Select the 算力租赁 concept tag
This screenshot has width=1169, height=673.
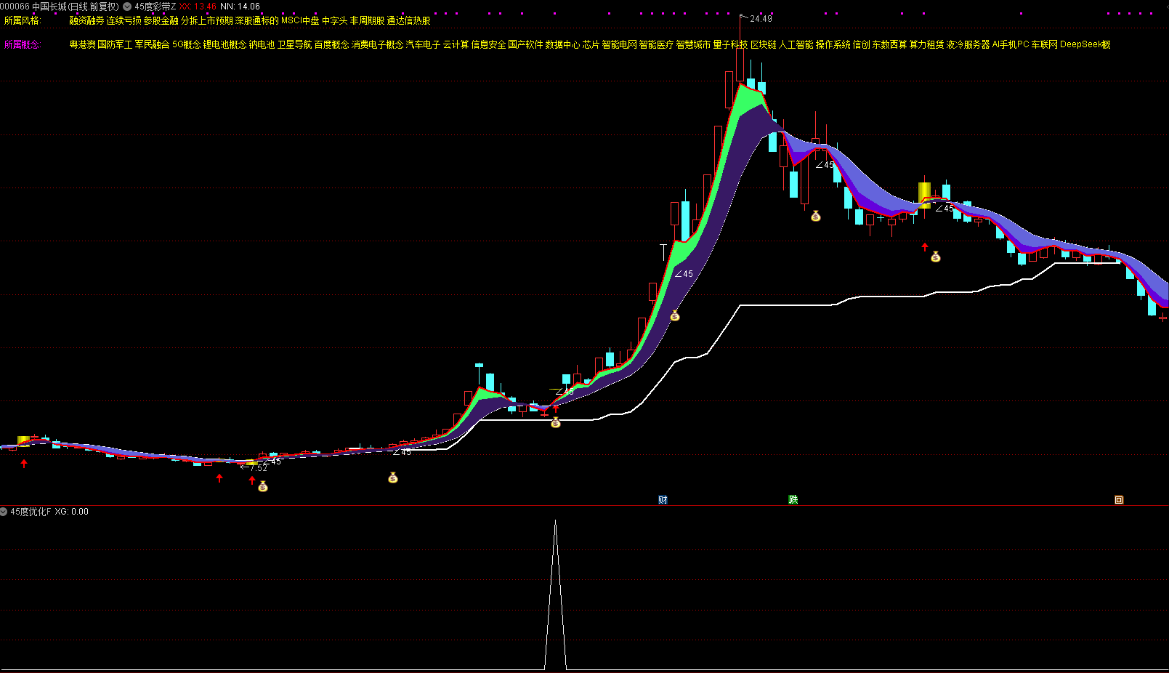(x=926, y=44)
